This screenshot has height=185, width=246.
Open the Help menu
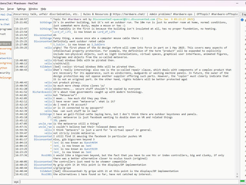43,8
